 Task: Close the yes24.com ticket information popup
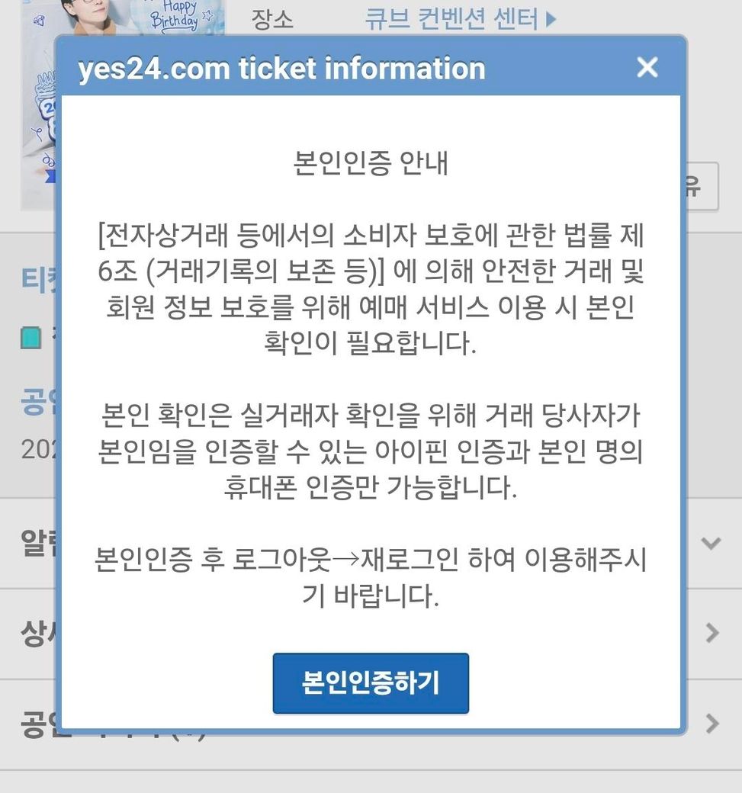pos(647,67)
